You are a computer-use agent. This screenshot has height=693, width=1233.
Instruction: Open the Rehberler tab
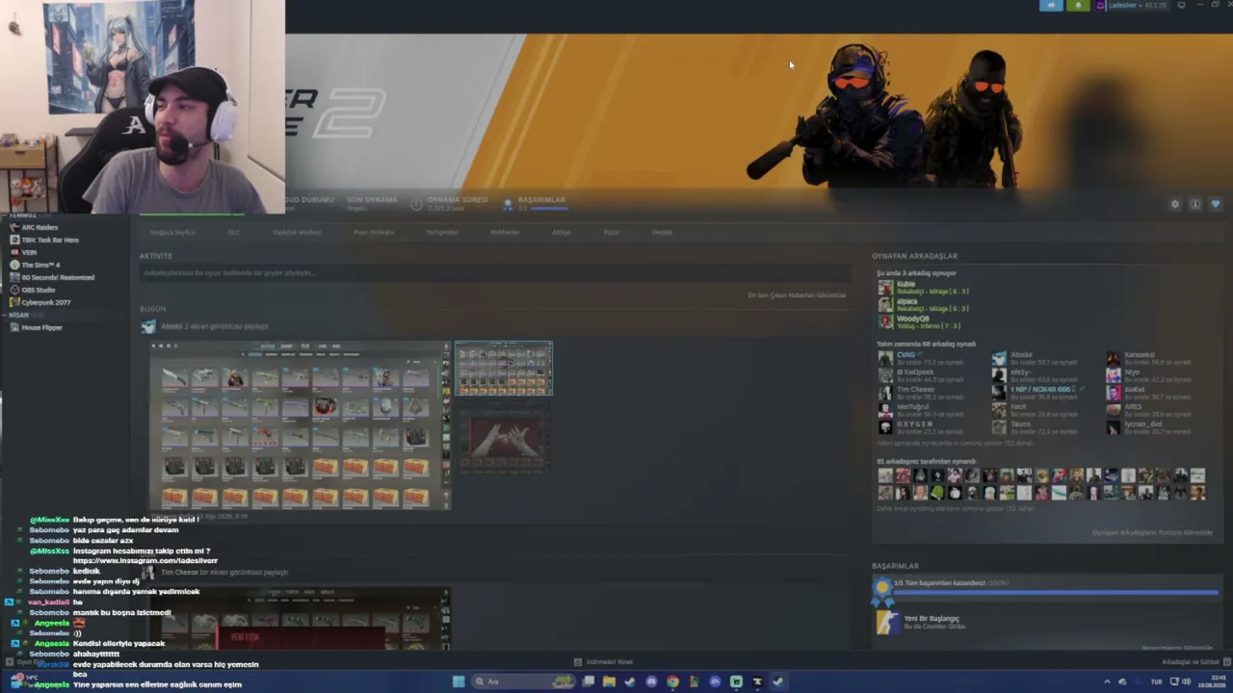pyautogui.click(x=505, y=232)
